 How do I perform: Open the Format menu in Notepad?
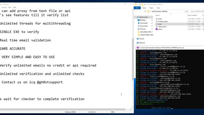point(4,7)
